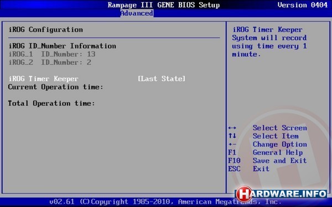Select the iROG_2 ID_Number: 2 row
Viewport: 332px width, 207px height.
pyautogui.click(x=50, y=62)
